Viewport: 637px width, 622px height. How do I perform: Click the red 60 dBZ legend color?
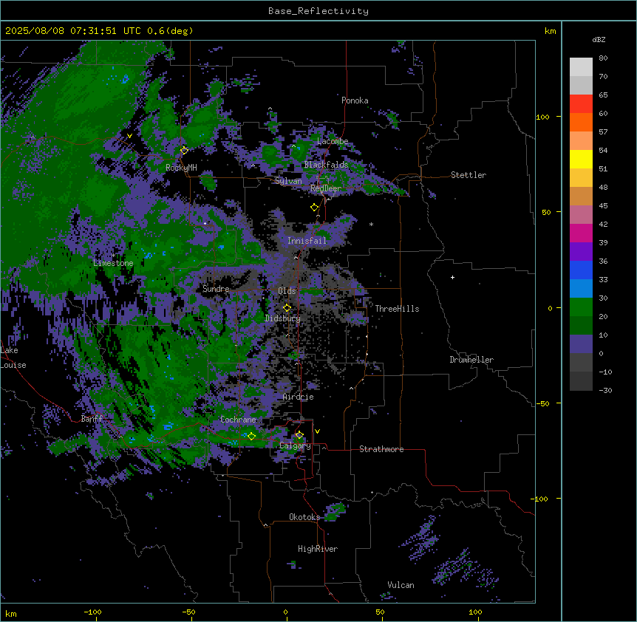pos(581,104)
